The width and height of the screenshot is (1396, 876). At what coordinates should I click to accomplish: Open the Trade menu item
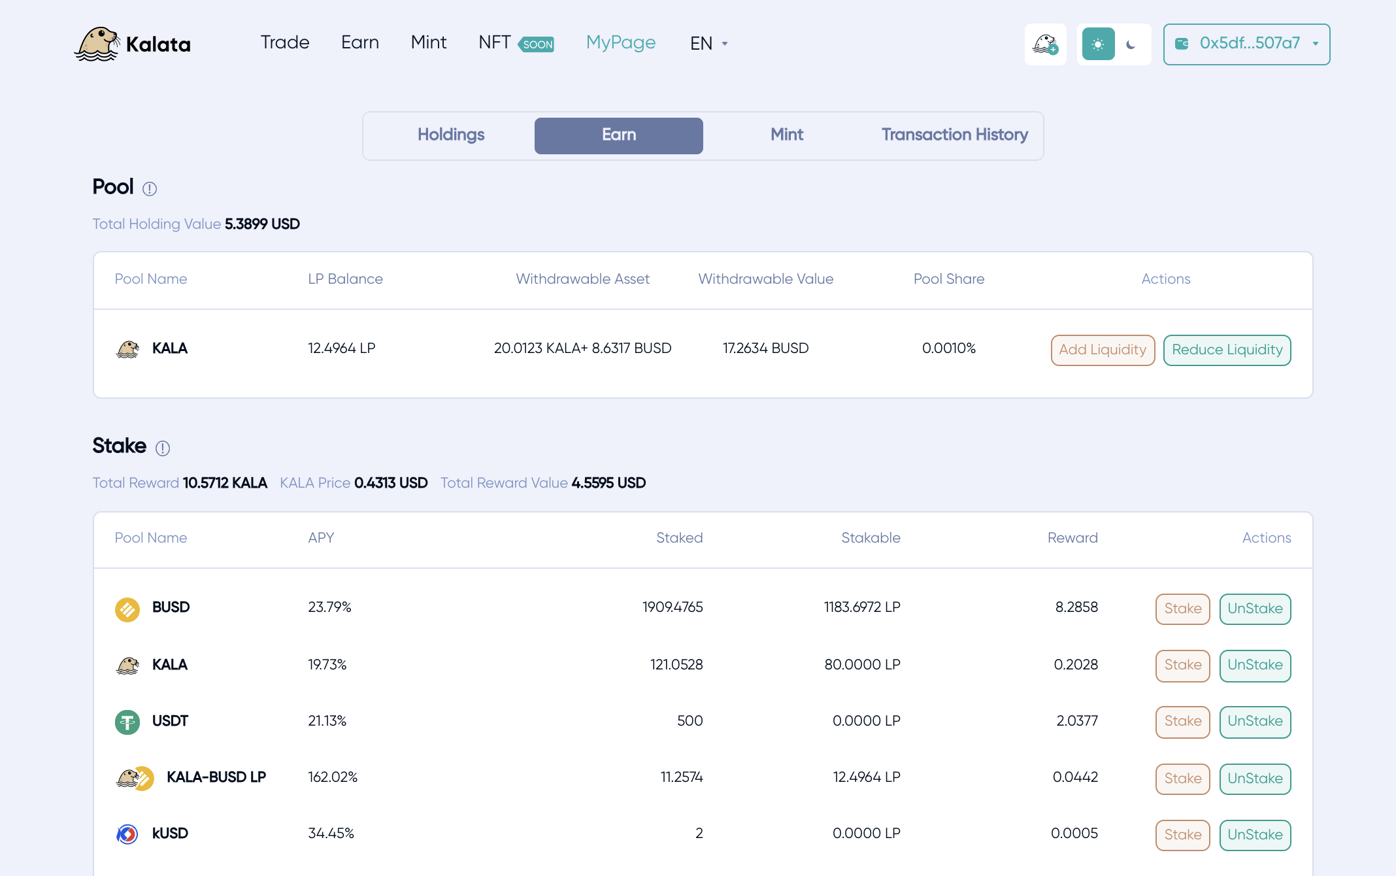(285, 42)
